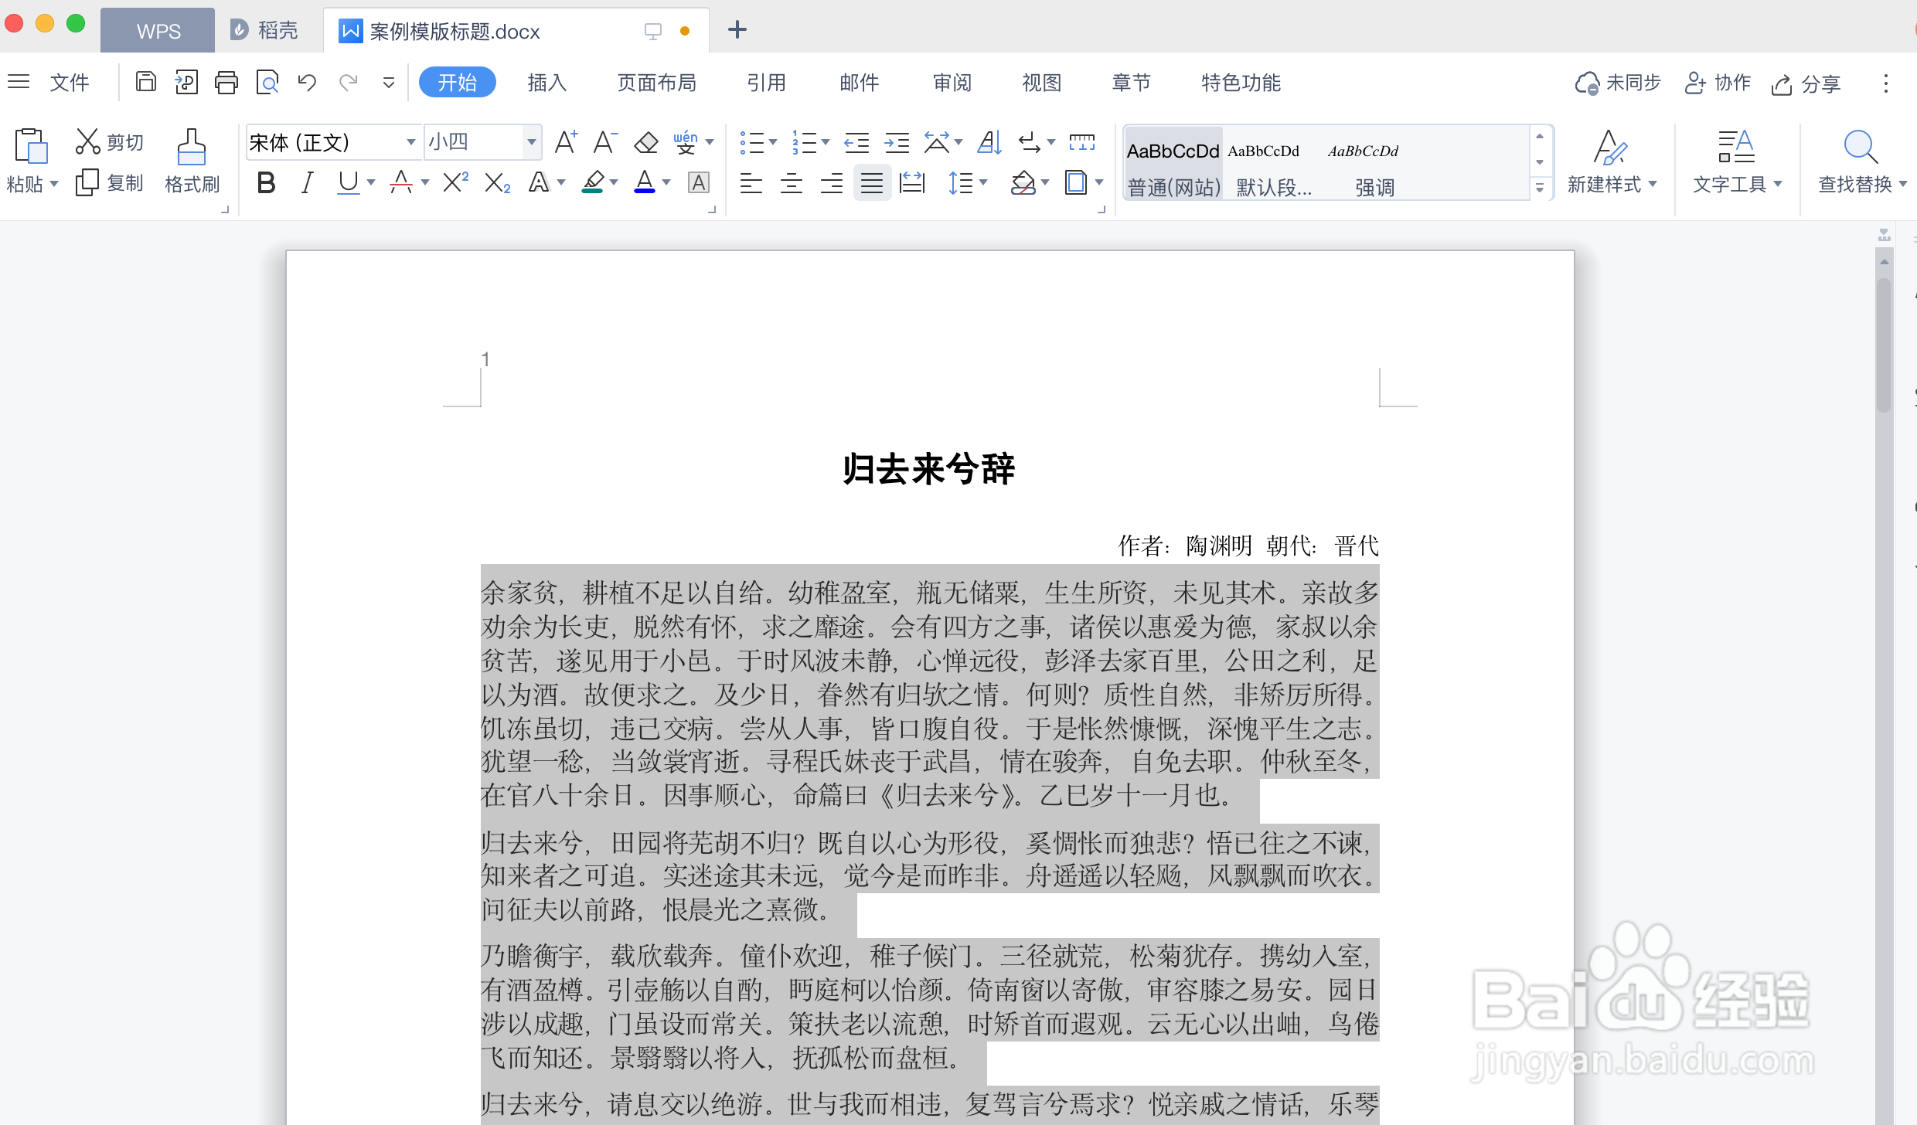Toggle Italic formatting
This screenshot has height=1125, width=1917.
(307, 183)
